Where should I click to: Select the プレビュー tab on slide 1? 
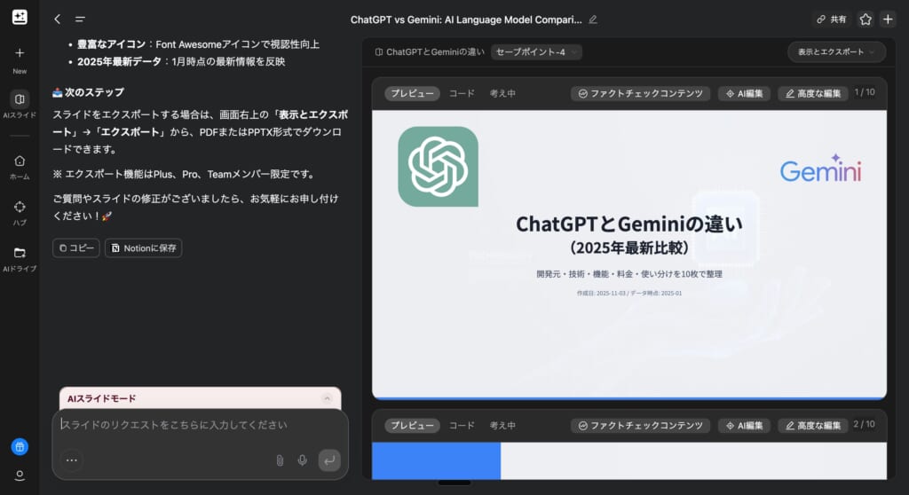[x=412, y=93]
